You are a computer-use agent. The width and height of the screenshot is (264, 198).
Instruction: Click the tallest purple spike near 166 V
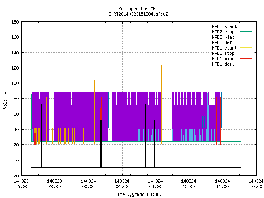tap(100, 62)
